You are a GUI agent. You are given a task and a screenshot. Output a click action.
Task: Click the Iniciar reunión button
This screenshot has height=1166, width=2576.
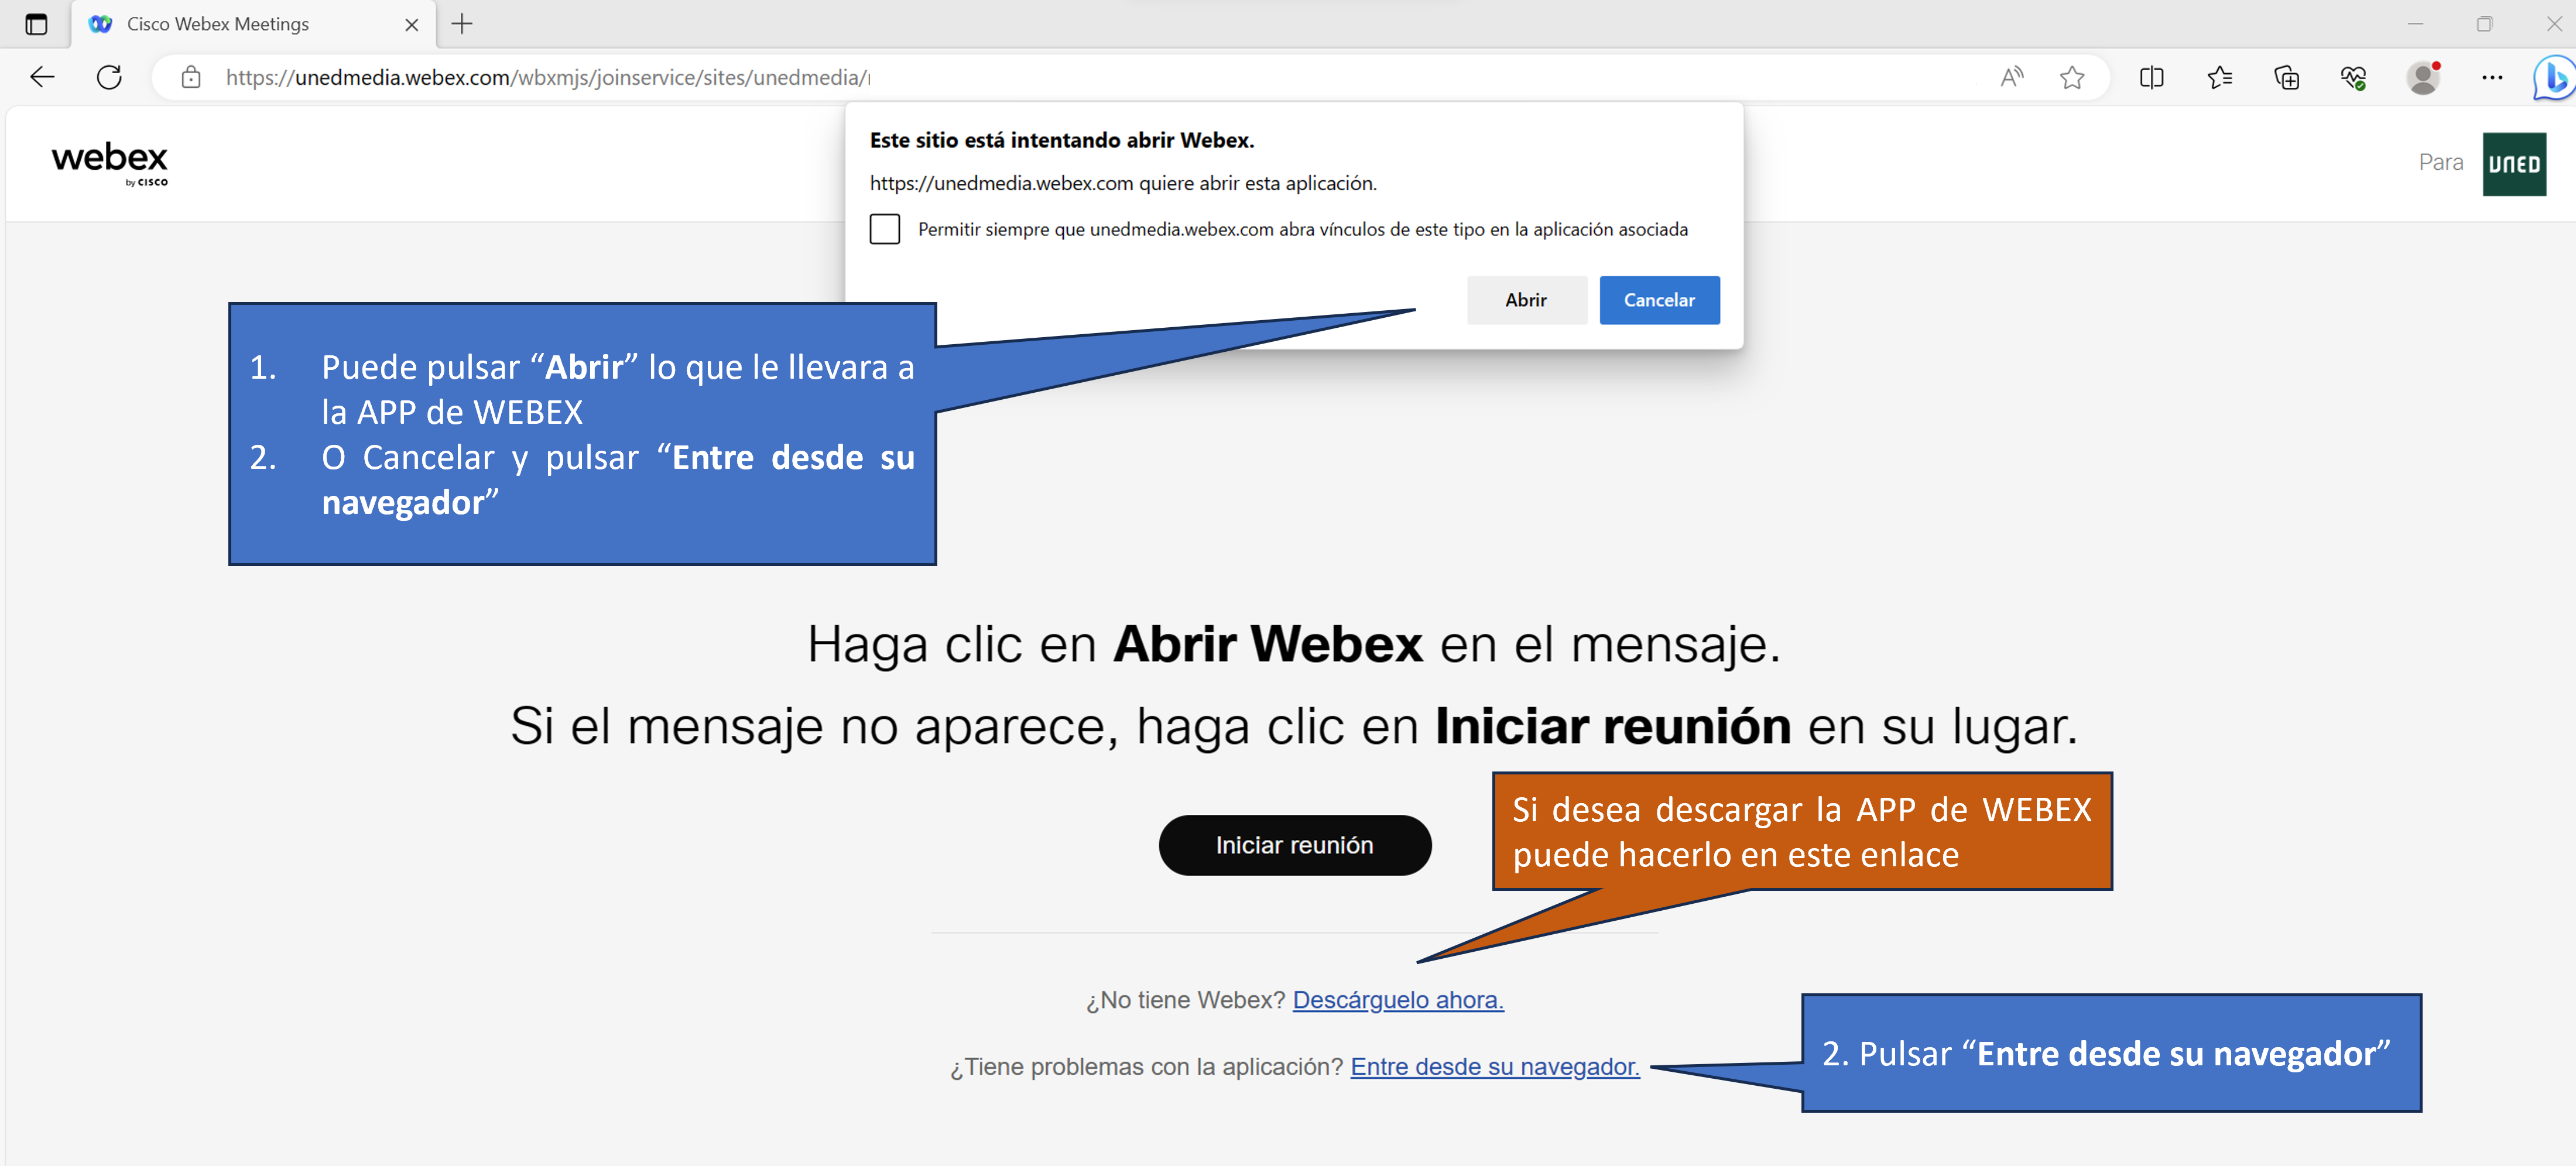[x=1295, y=845]
